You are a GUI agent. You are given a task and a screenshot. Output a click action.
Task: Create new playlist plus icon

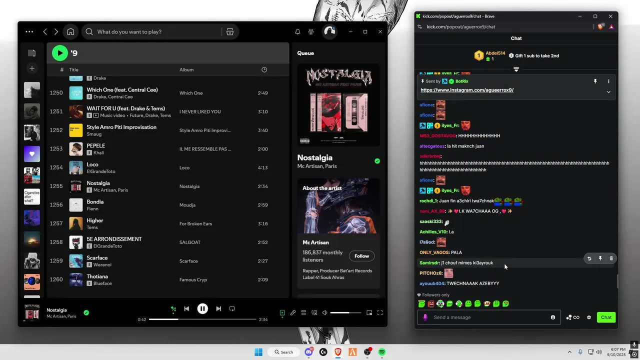click(x=32, y=68)
